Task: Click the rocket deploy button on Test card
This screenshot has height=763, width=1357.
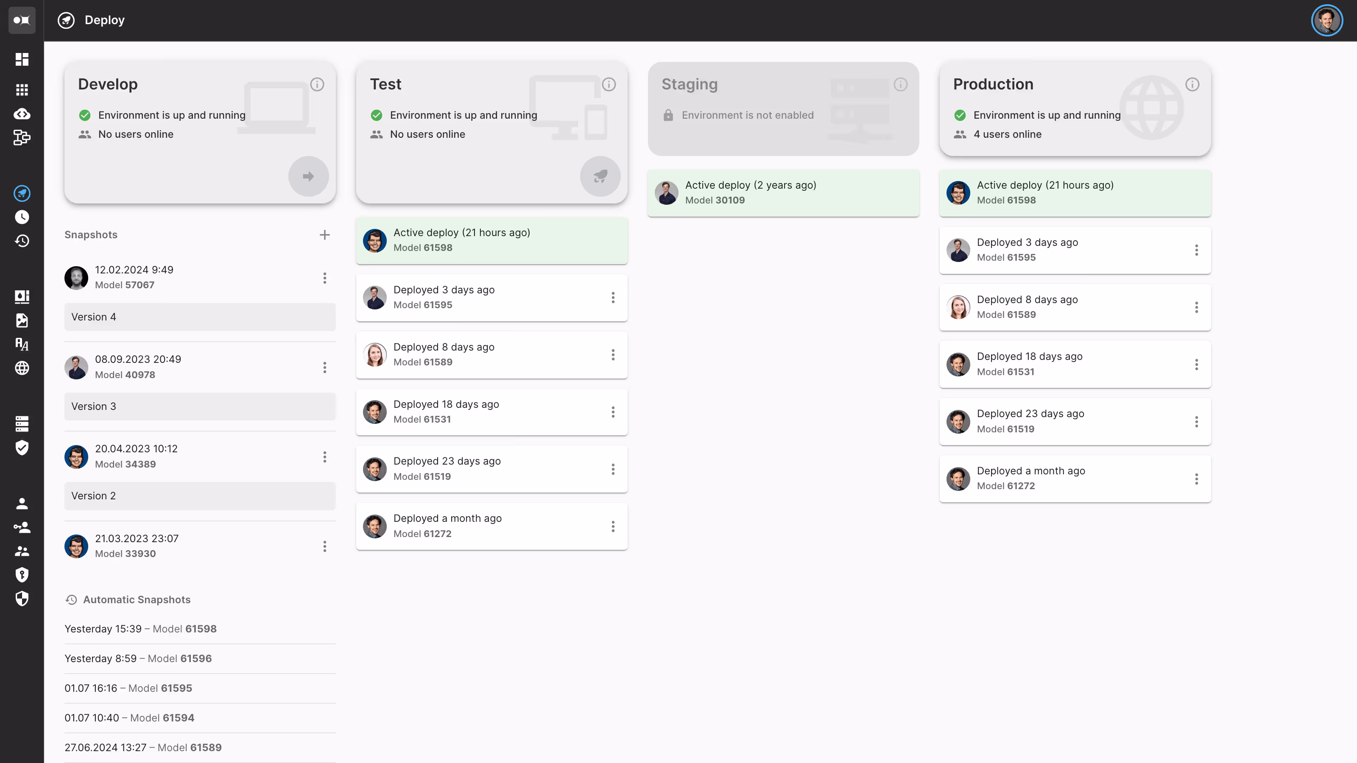Action: pyautogui.click(x=600, y=176)
